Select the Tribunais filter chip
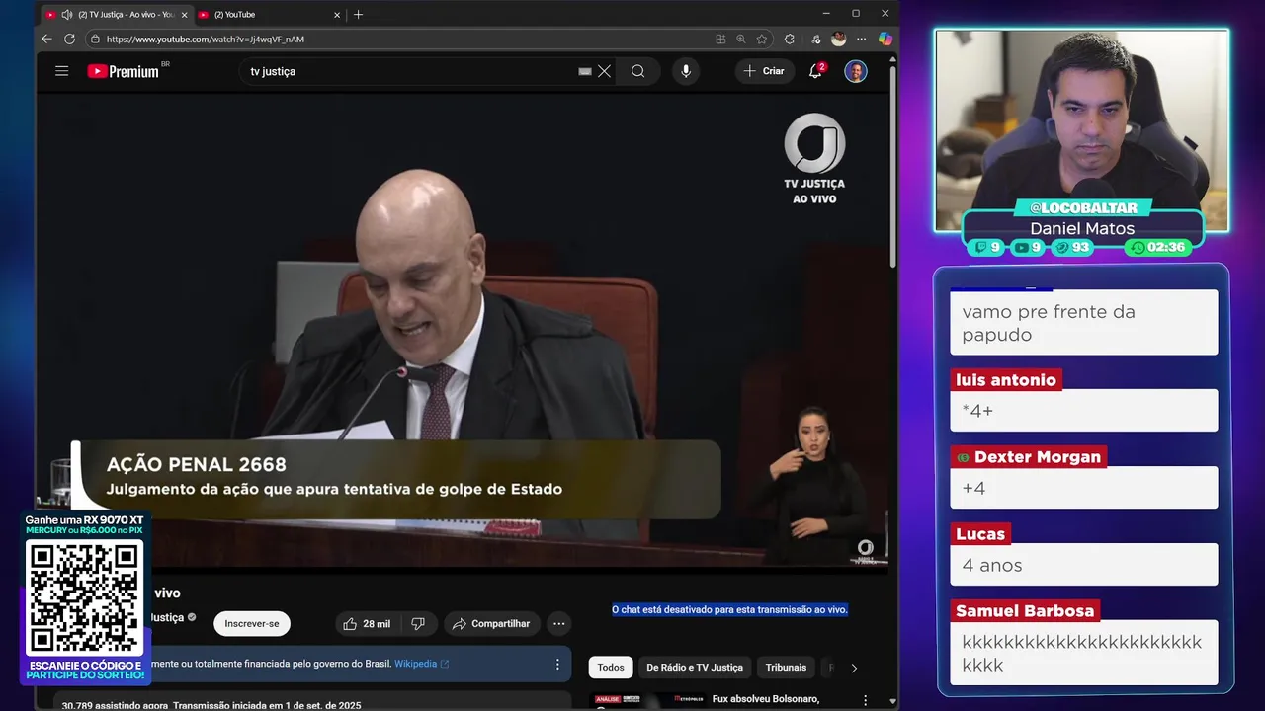The width and height of the screenshot is (1265, 711). point(786,668)
